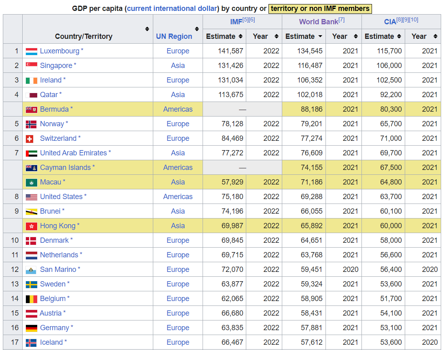Click the Iceland flag icon

click(32, 342)
